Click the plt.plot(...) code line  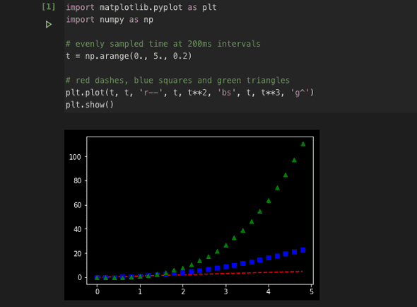(190, 93)
